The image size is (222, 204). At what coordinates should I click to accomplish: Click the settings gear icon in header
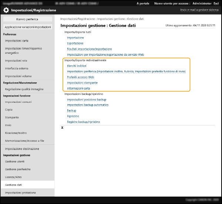(x=6, y=10)
